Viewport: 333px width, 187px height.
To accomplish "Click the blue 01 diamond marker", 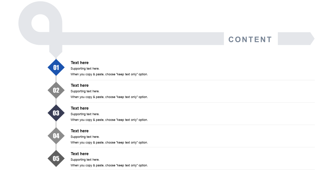I will click(x=56, y=68).
